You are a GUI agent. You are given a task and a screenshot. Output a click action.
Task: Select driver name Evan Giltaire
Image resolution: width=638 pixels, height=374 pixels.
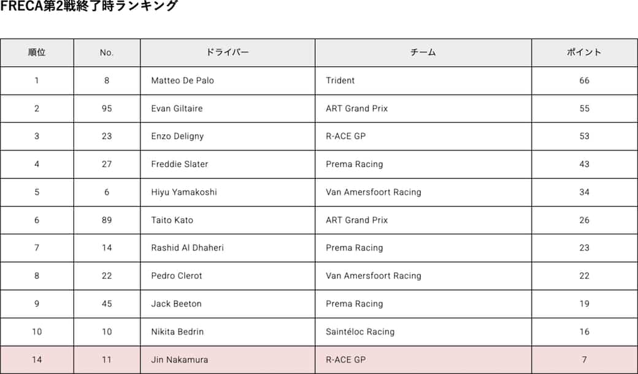click(177, 109)
